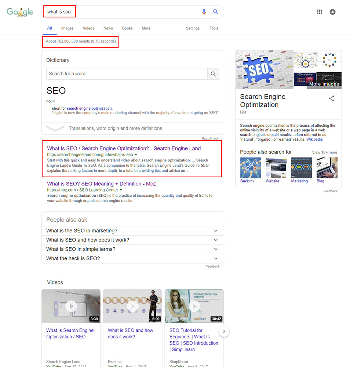The height and width of the screenshot is (367, 354).
Task: Open the account notifications bell icon
Action: click(332, 12)
